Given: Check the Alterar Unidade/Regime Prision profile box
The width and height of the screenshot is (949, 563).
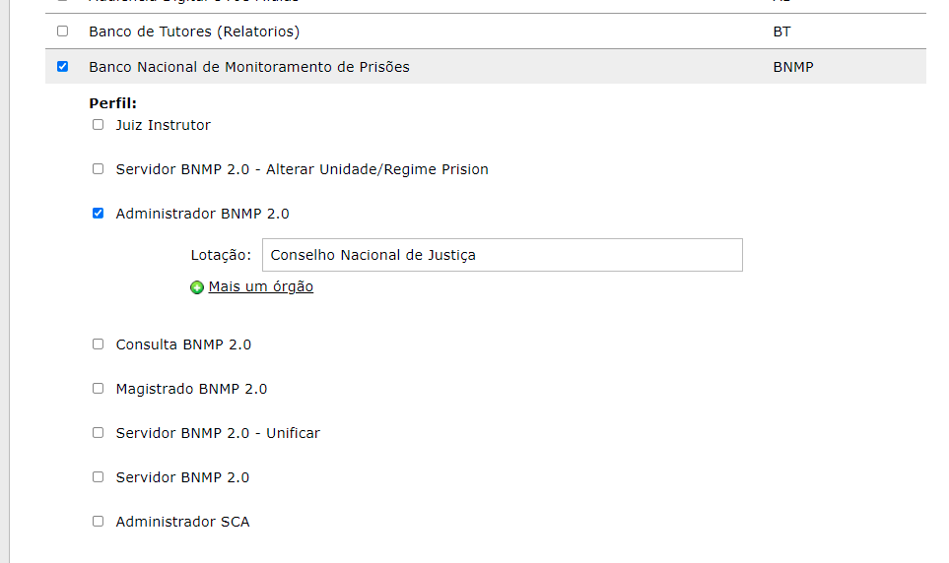Looking at the screenshot, I should [98, 168].
